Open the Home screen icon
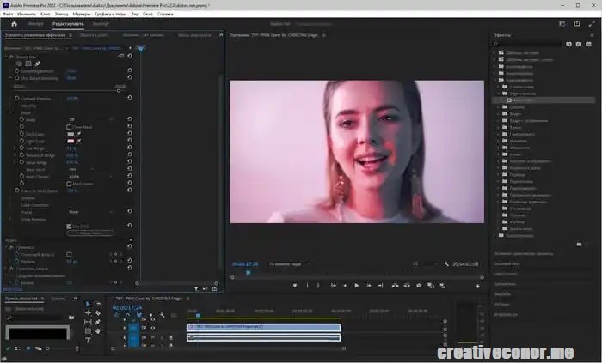This screenshot has height=363, width=602. point(15,24)
